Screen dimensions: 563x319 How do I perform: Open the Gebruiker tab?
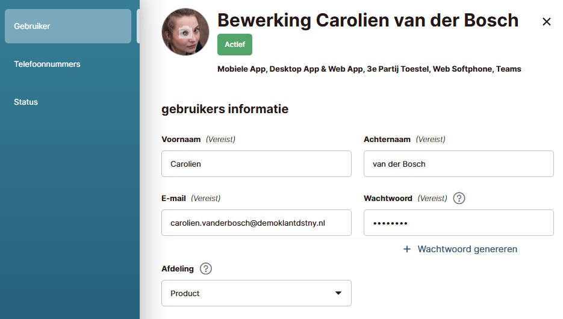pos(67,26)
